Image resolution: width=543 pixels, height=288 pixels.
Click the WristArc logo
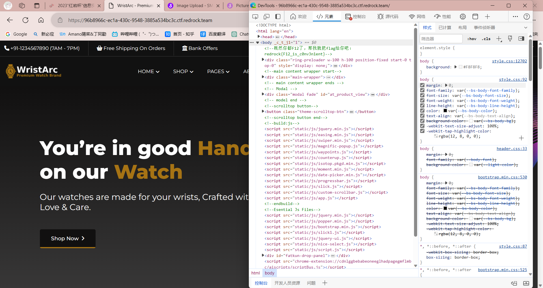(33, 71)
